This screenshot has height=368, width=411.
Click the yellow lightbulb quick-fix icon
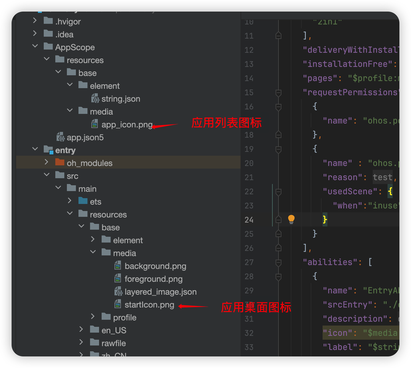291,219
